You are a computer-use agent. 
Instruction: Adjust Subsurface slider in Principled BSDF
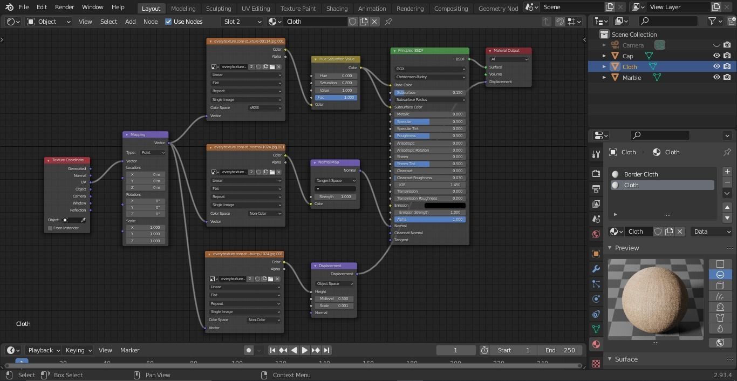coord(429,93)
